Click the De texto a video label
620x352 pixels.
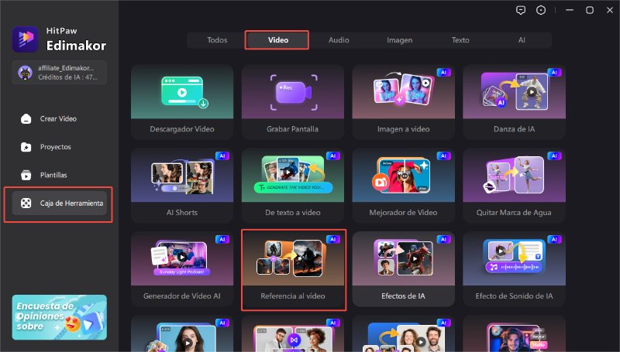[293, 212]
